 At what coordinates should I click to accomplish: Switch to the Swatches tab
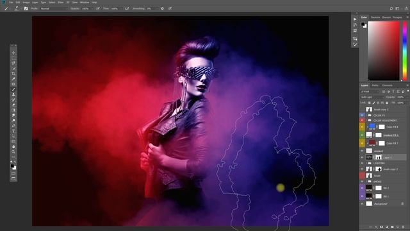pyautogui.click(x=375, y=17)
